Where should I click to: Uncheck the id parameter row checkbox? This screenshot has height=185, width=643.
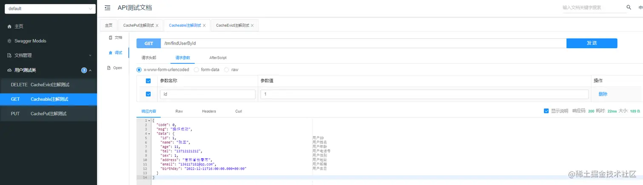148,94
